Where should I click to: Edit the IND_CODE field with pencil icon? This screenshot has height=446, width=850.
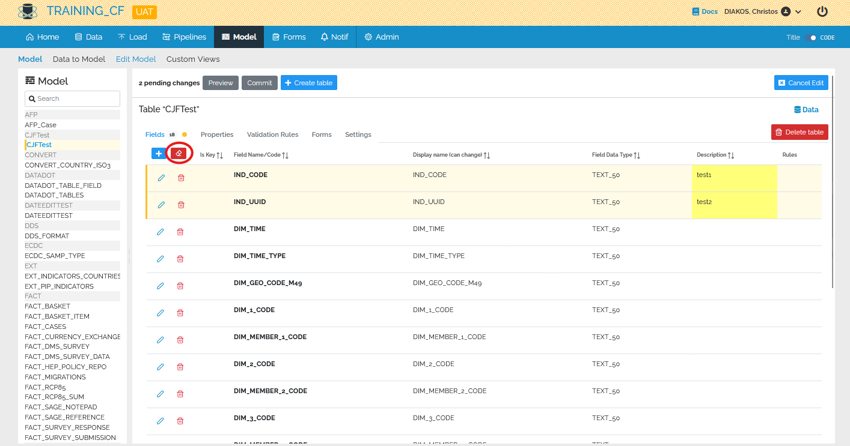[x=161, y=178]
